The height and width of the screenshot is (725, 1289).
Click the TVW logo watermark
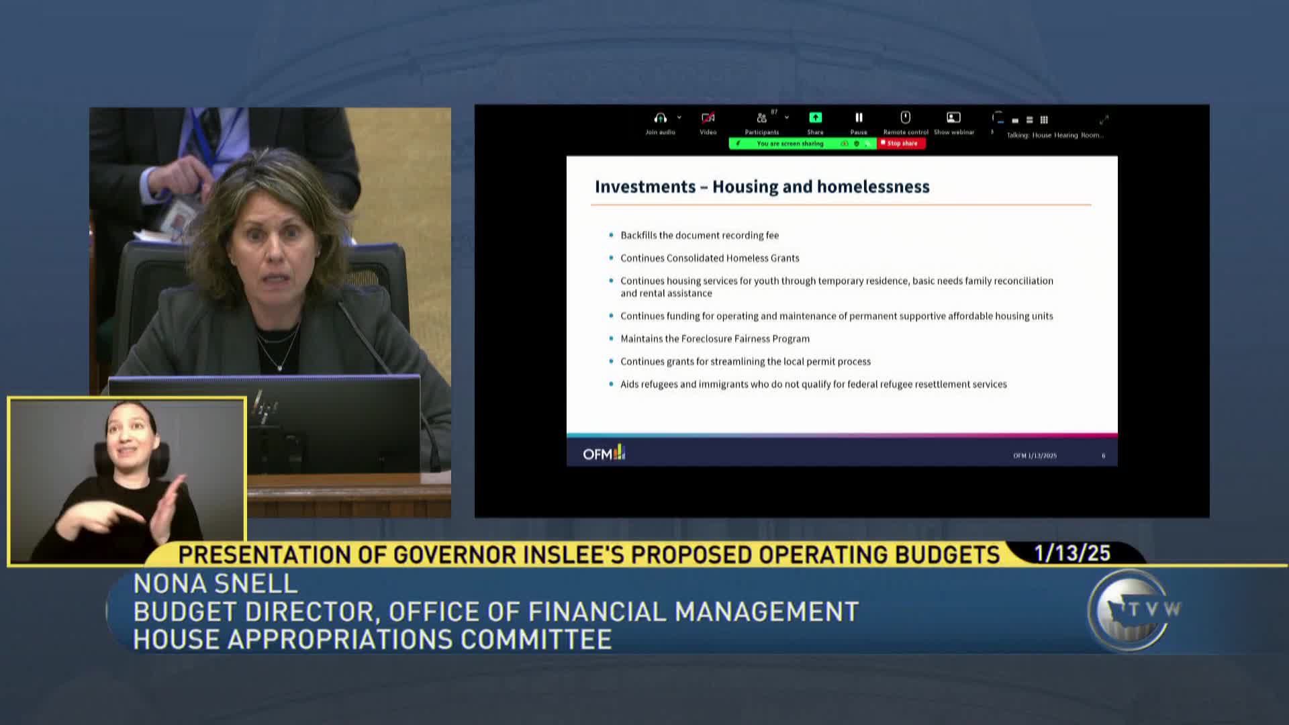[x=1133, y=610]
